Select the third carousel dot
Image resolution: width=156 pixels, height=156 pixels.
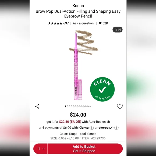click(69, 106)
